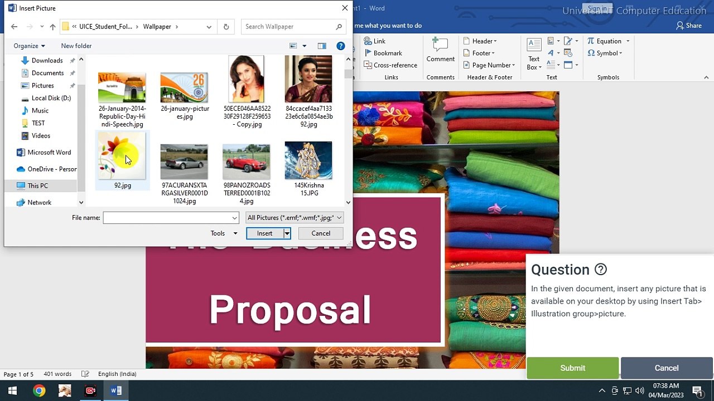Click the Refresh icon in address bar
The image size is (714, 401).
(226, 27)
